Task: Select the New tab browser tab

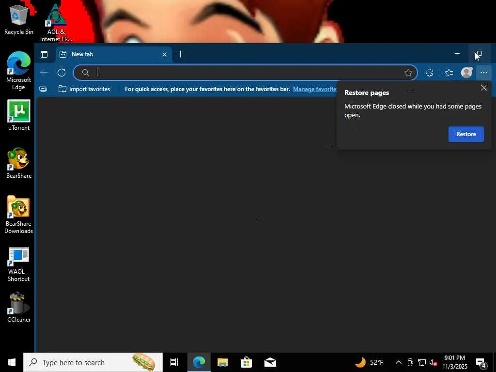Action: (x=114, y=54)
